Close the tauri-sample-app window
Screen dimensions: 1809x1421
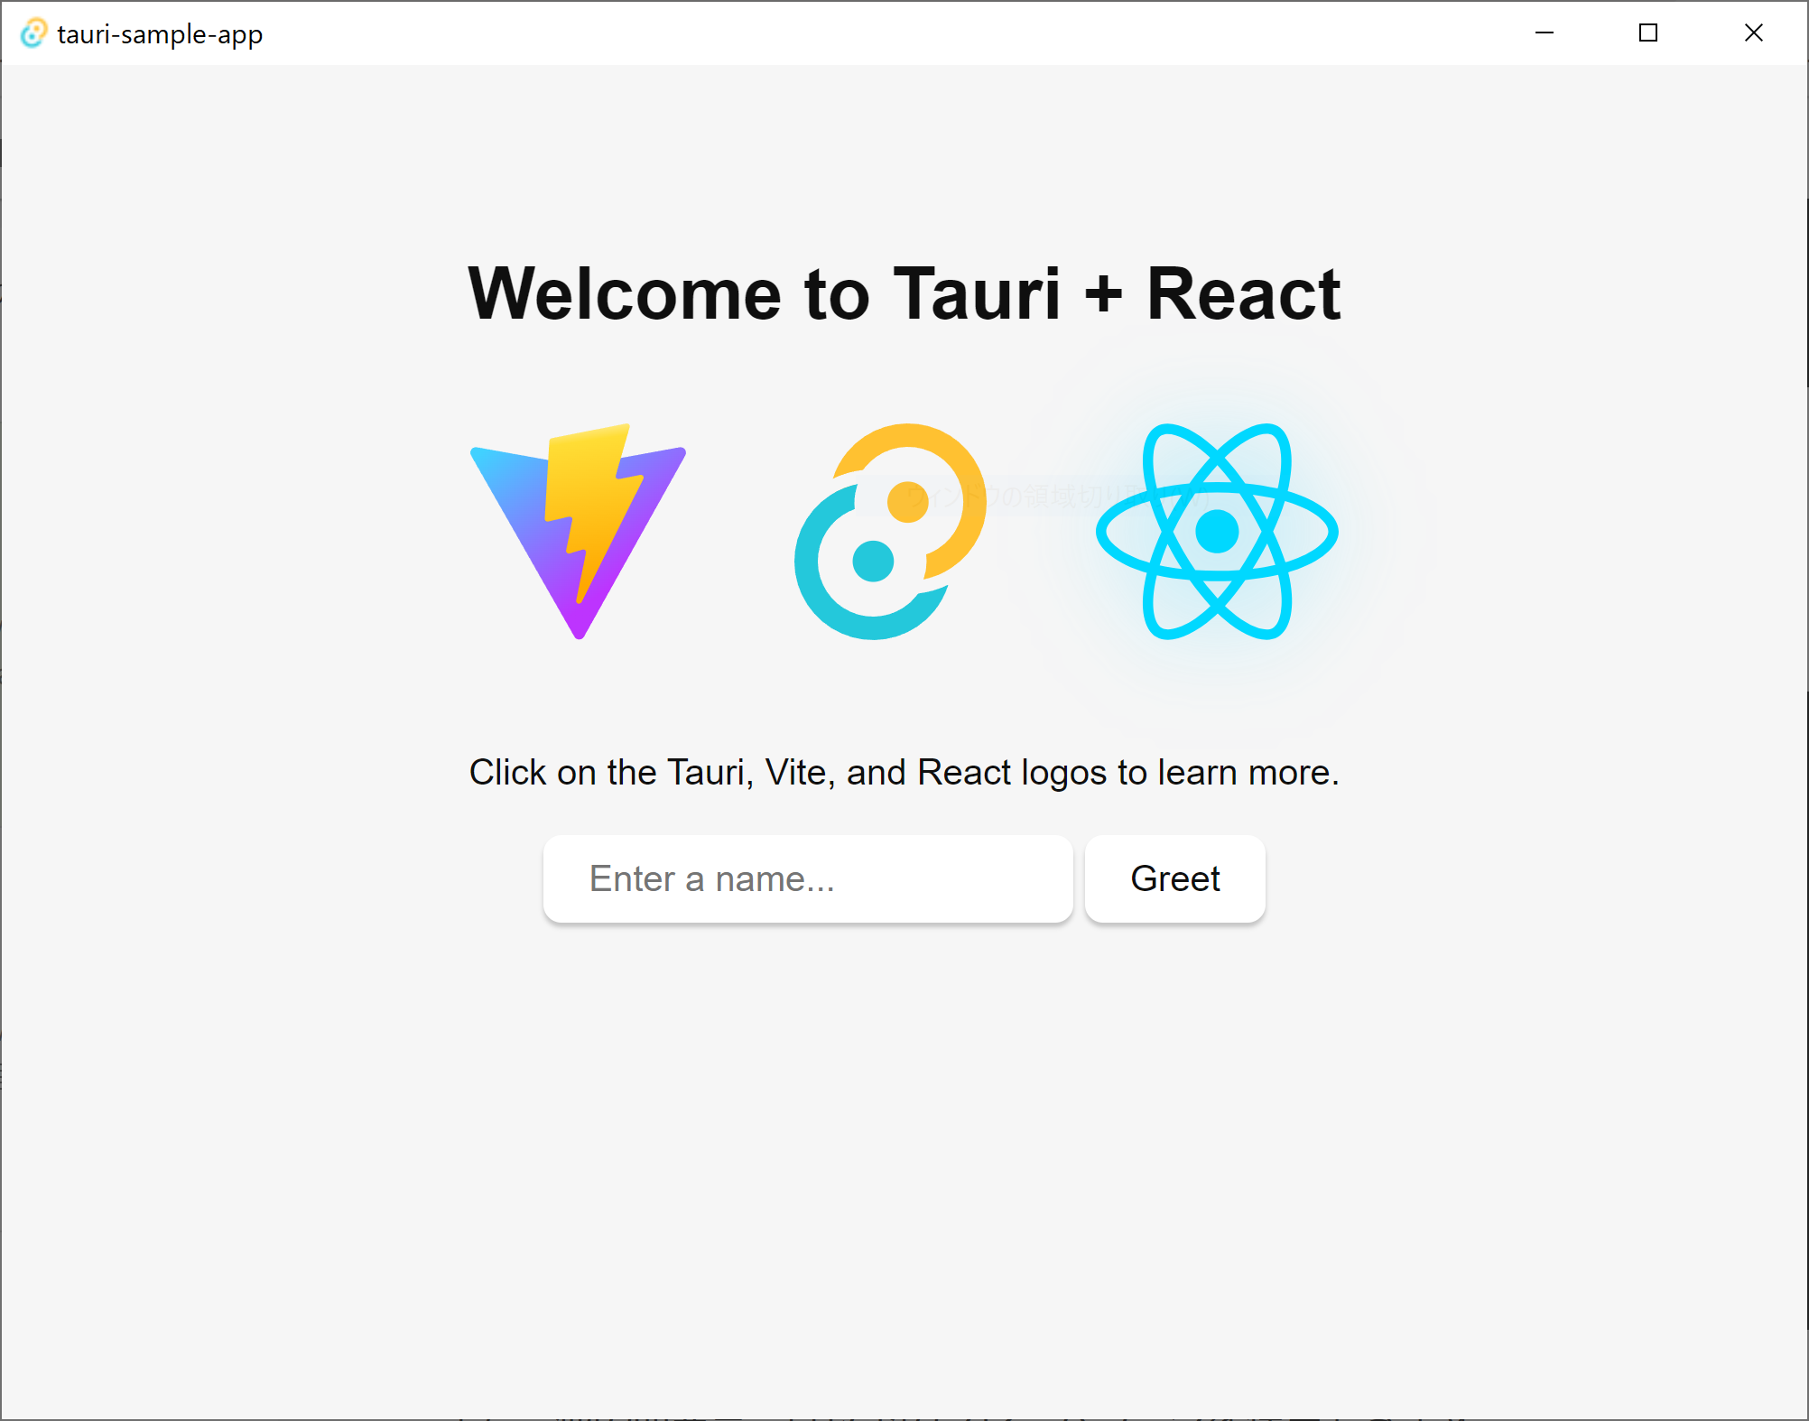(1753, 33)
